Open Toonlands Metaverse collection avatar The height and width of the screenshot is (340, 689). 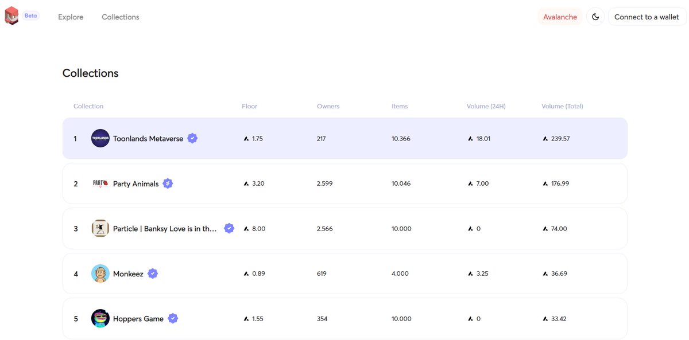click(x=100, y=138)
